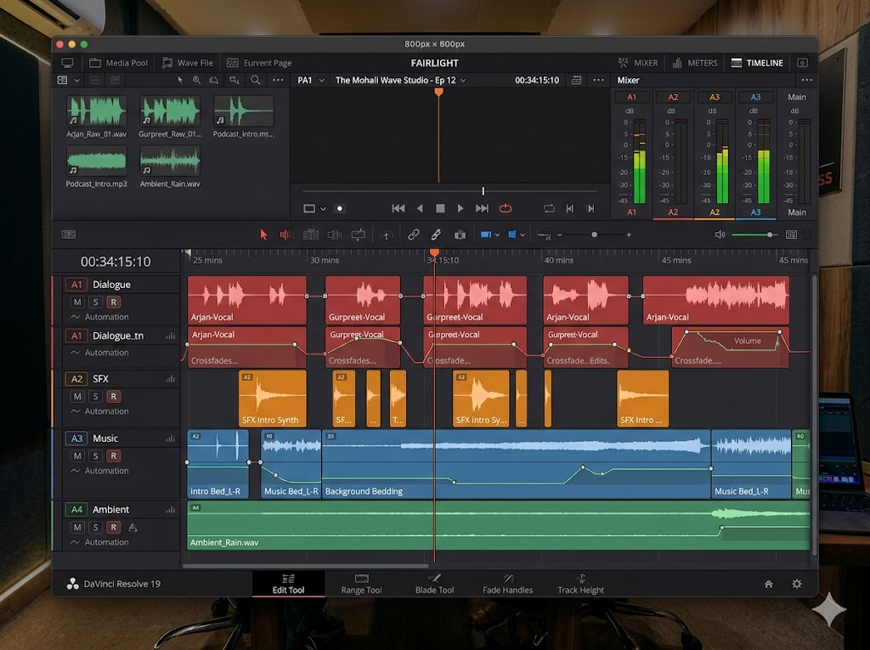Select the Range Tool button

click(361, 584)
